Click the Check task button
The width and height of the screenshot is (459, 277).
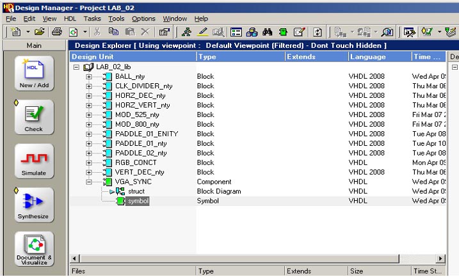35,117
